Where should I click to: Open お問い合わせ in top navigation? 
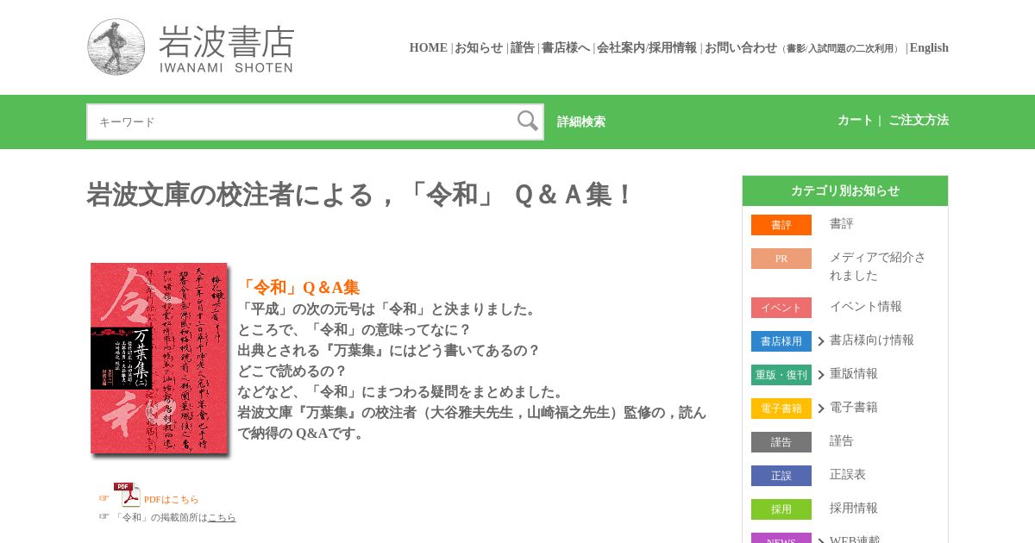(741, 48)
